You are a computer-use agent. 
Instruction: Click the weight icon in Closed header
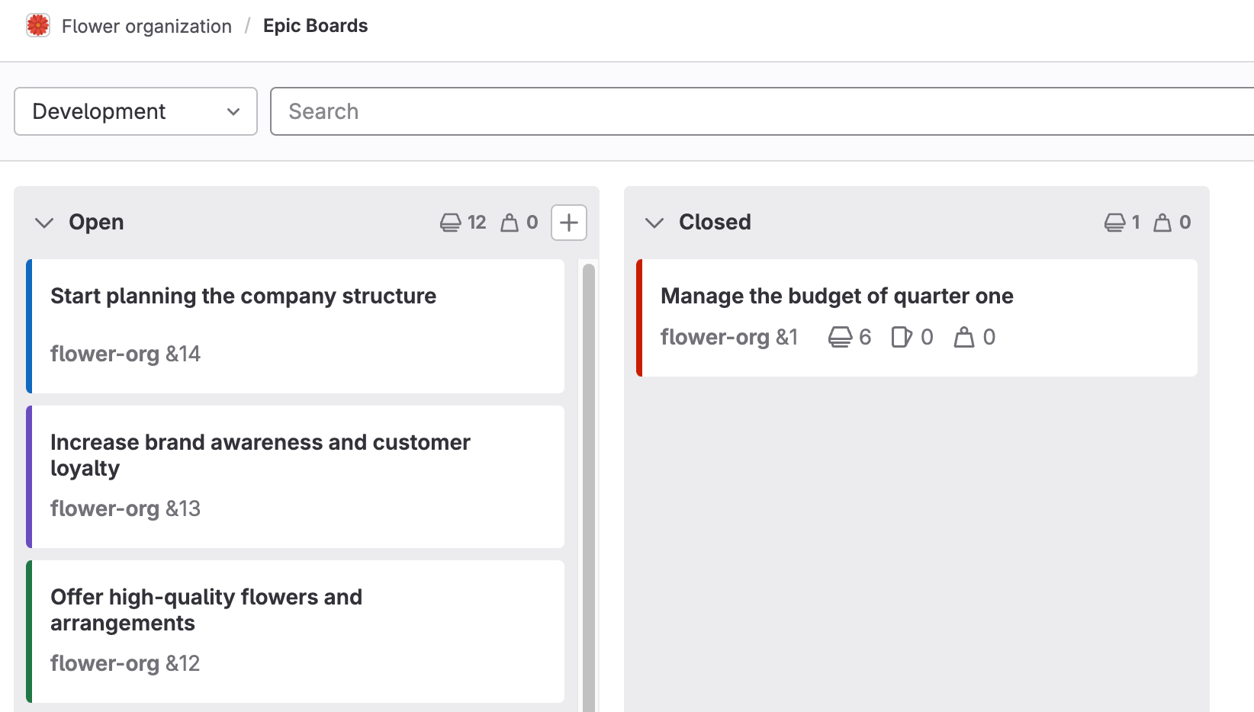click(x=1162, y=223)
